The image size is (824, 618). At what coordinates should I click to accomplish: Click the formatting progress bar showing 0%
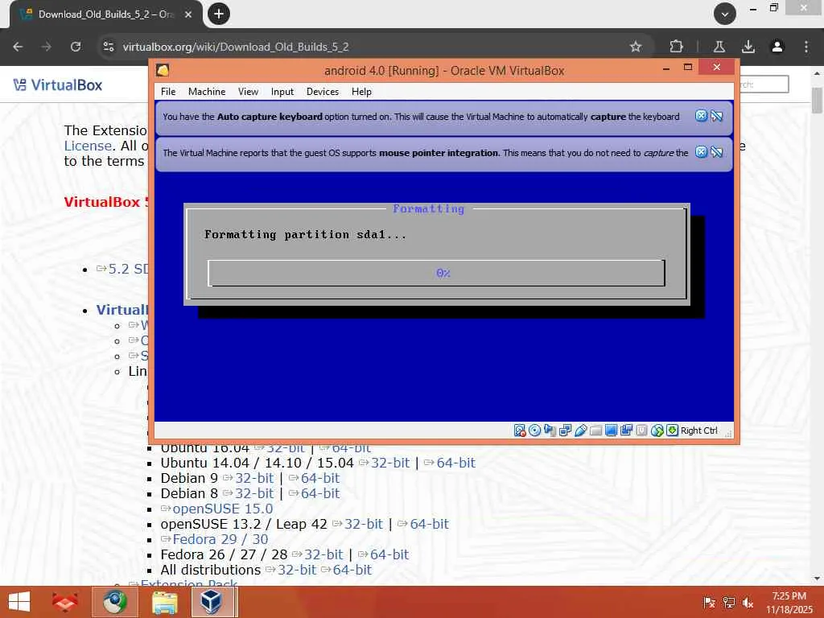point(437,274)
